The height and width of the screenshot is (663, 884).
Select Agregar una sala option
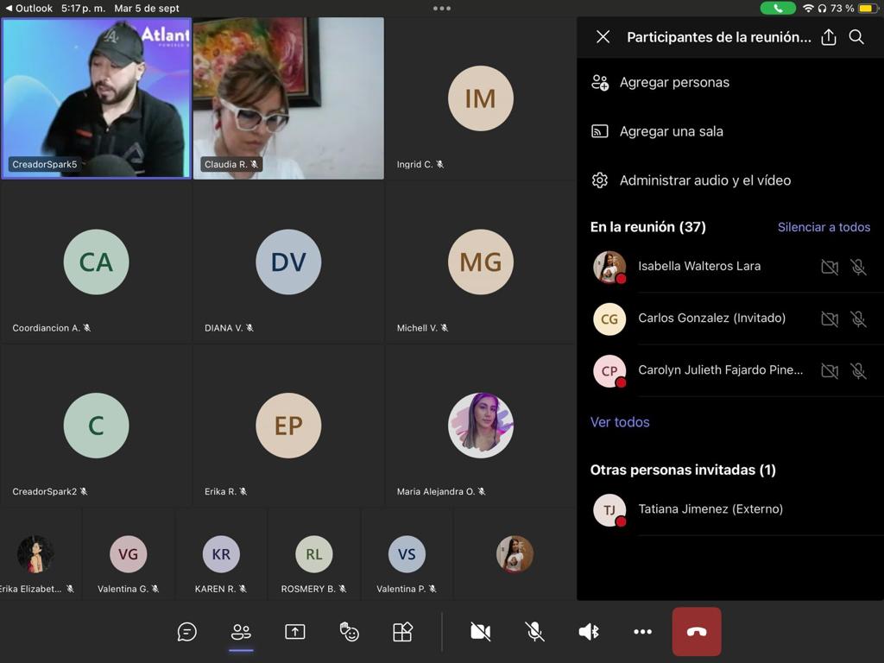[671, 131]
